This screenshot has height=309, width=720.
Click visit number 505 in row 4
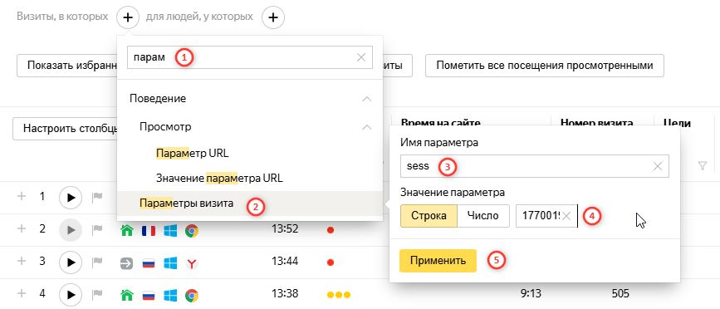pos(620,293)
